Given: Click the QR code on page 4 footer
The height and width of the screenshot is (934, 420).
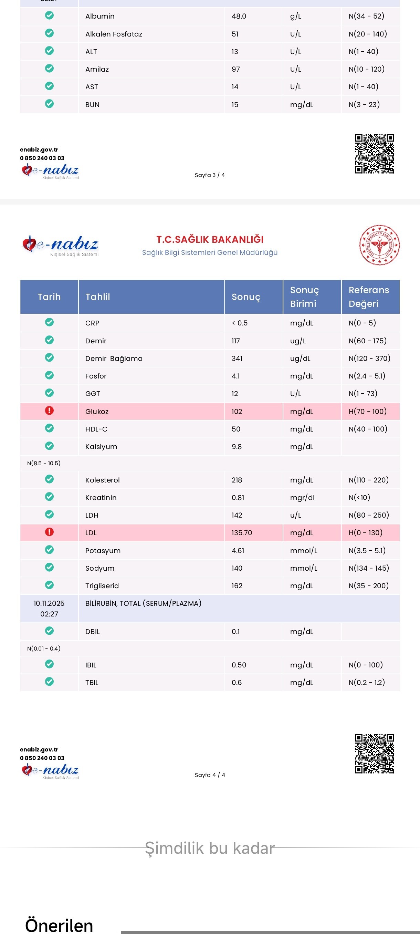Looking at the screenshot, I should click(x=374, y=754).
